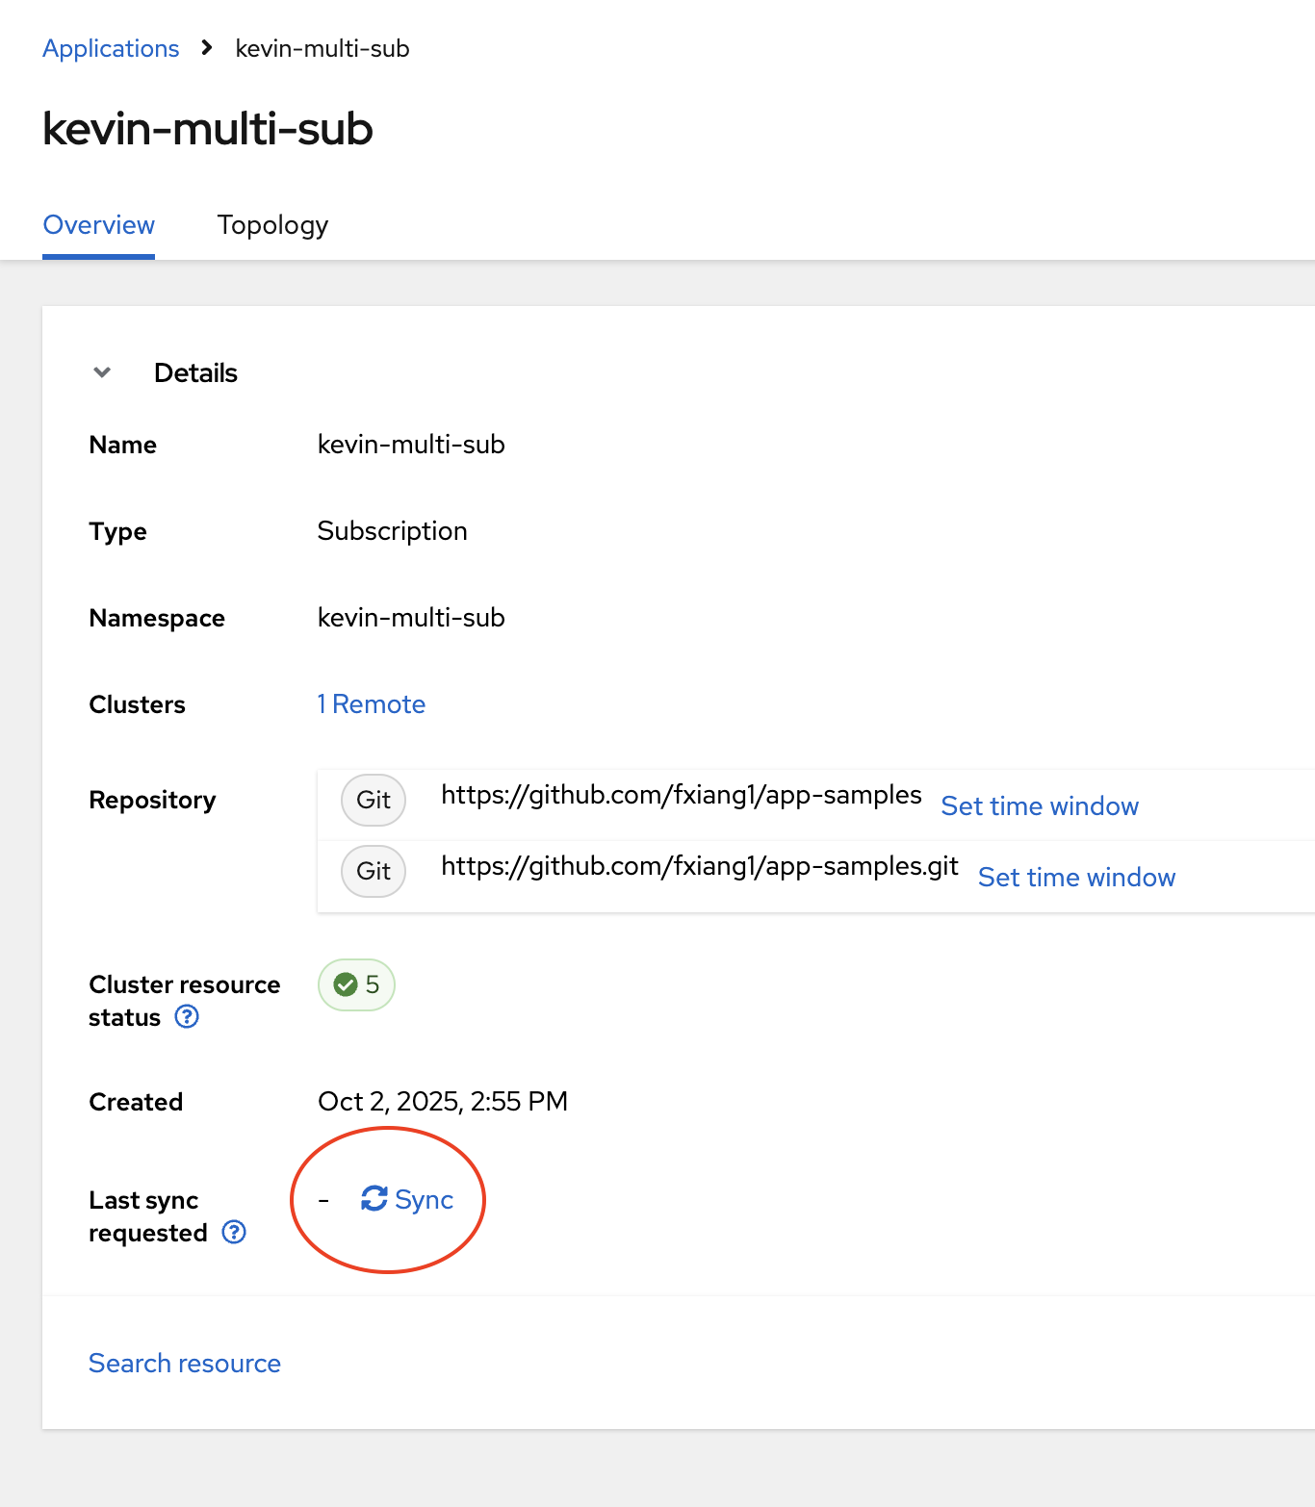Click the breadcrumb separator chevron arrow

pos(207,47)
